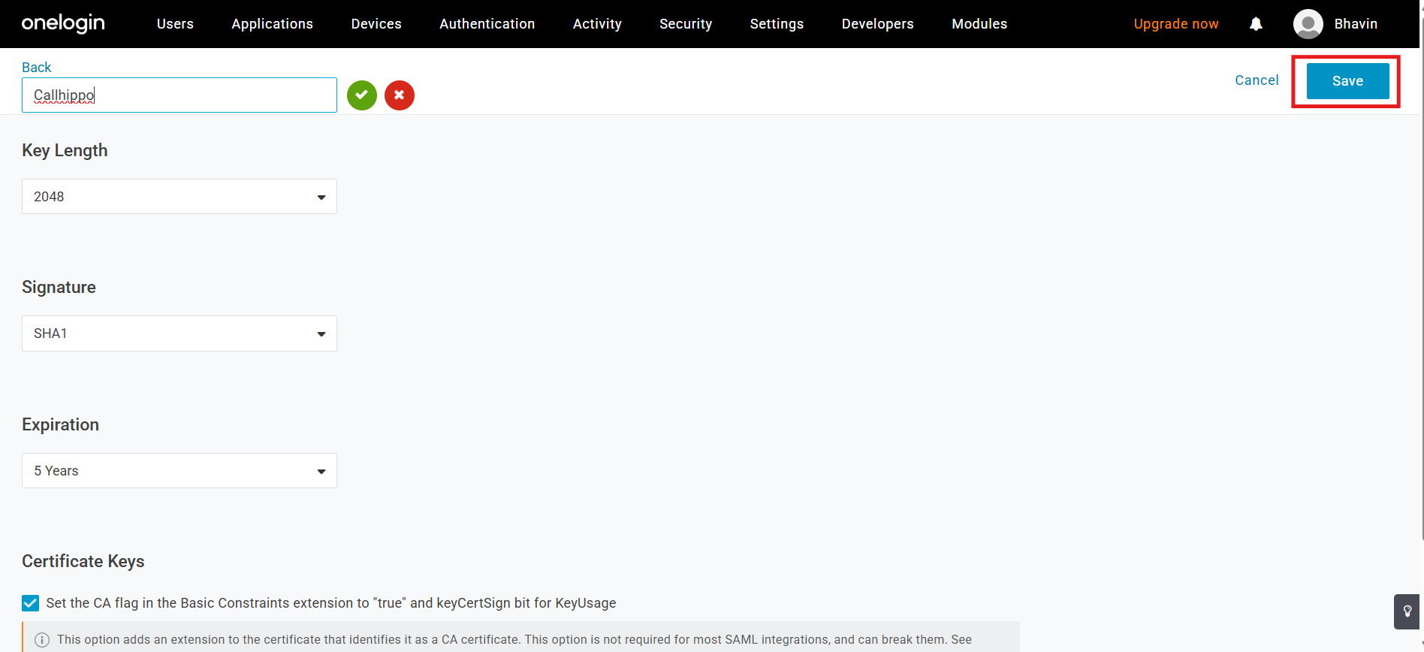The width and height of the screenshot is (1424, 652).
Task: Go Back via the Back link
Action: [37, 68]
